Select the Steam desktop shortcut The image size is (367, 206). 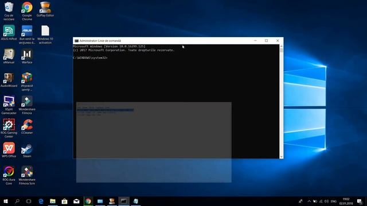pyautogui.click(x=27, y=150)
